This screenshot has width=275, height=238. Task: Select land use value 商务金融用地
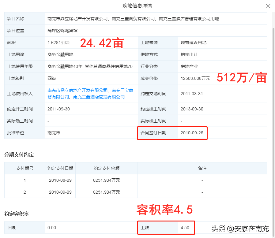pyautogui.click(x=60, y=54)
